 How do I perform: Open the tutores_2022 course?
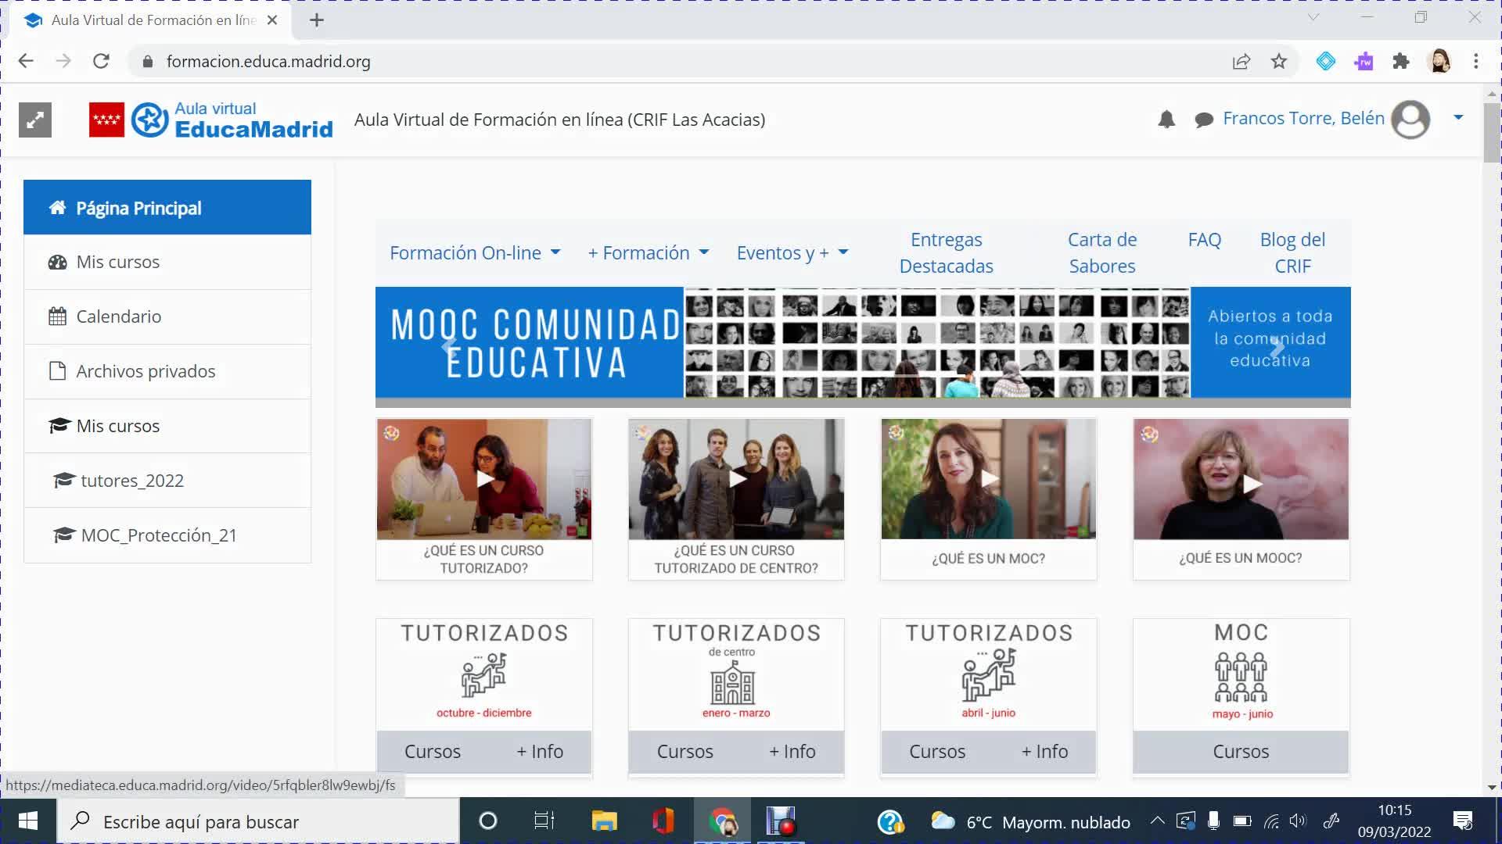[x=132, y=481]
